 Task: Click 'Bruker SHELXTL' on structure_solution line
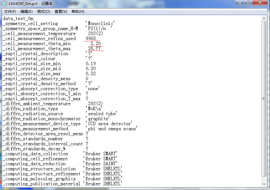tap(103, 169)
